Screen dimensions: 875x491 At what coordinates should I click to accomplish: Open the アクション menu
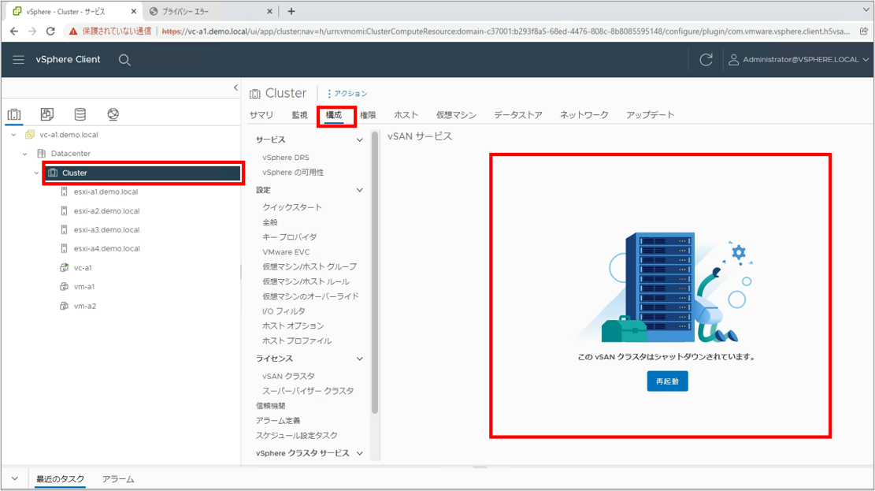(x=347, y=94)
